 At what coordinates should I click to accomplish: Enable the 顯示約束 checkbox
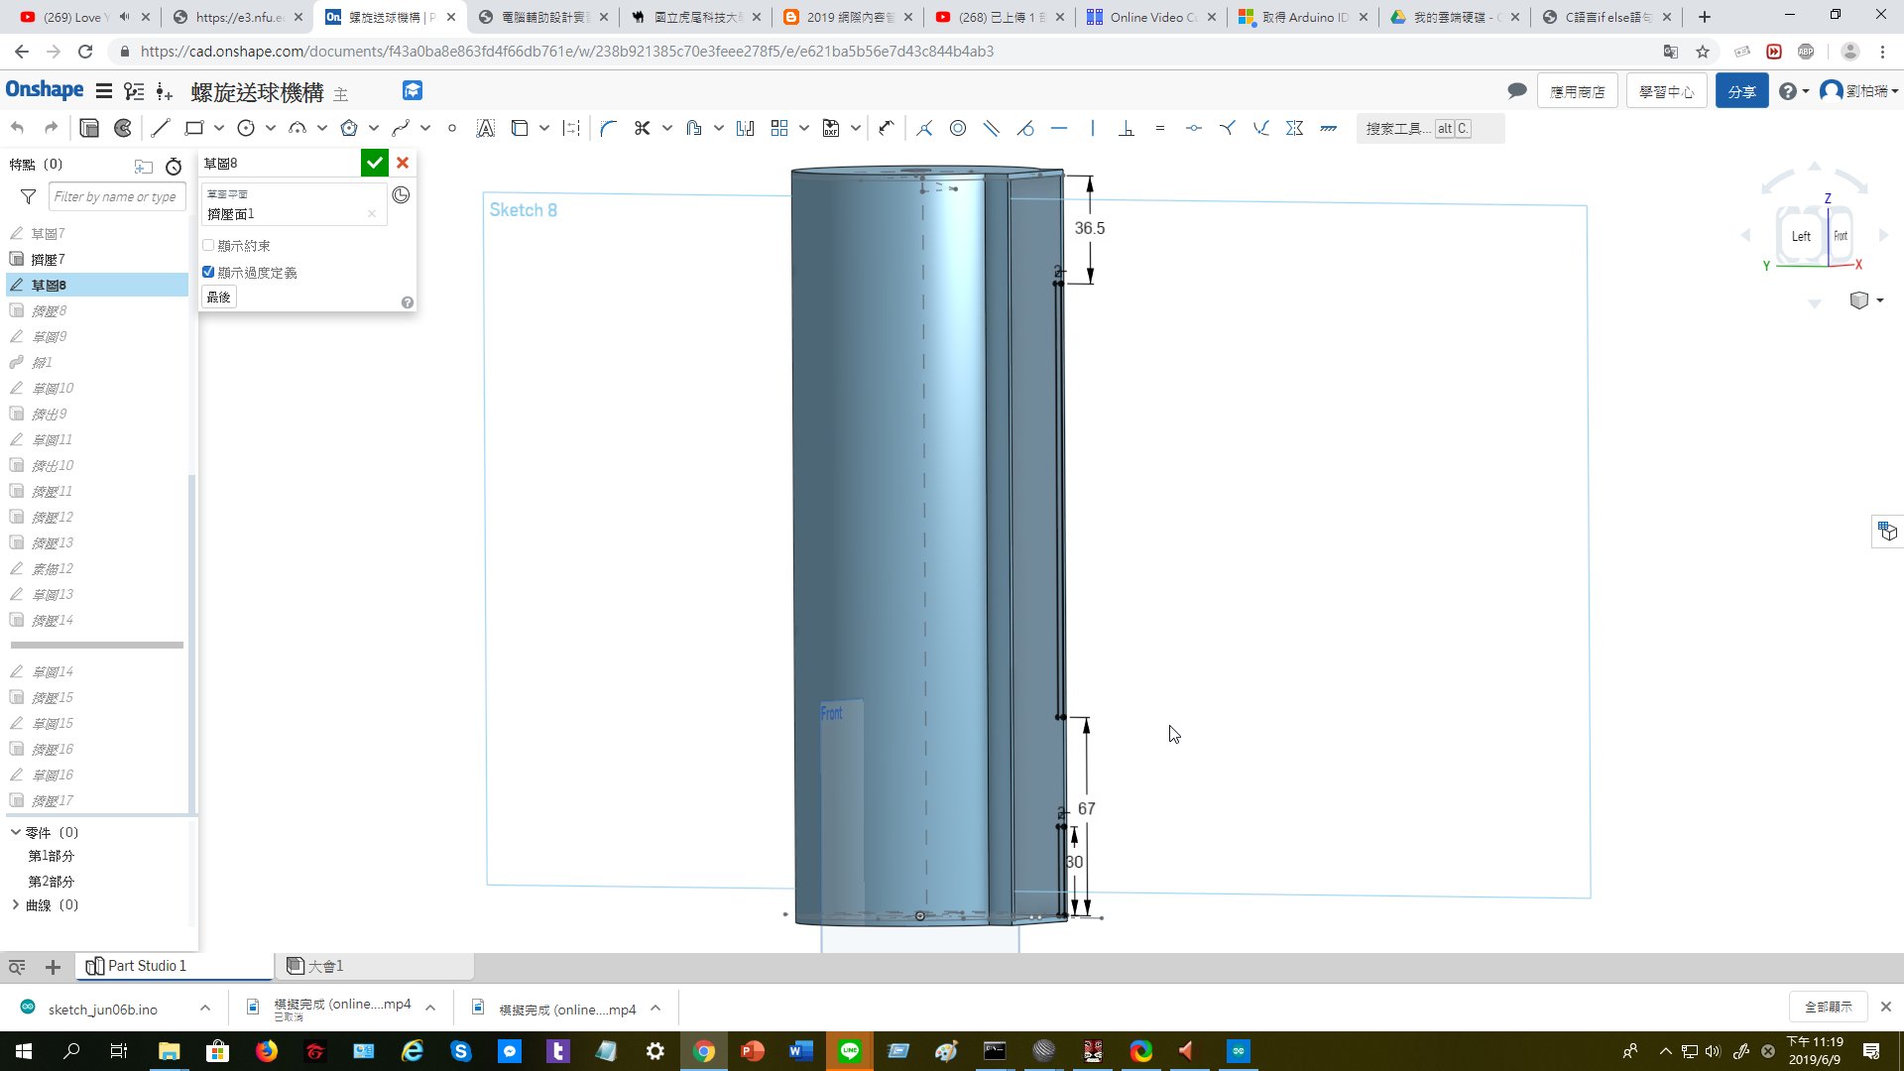(208, 245)
